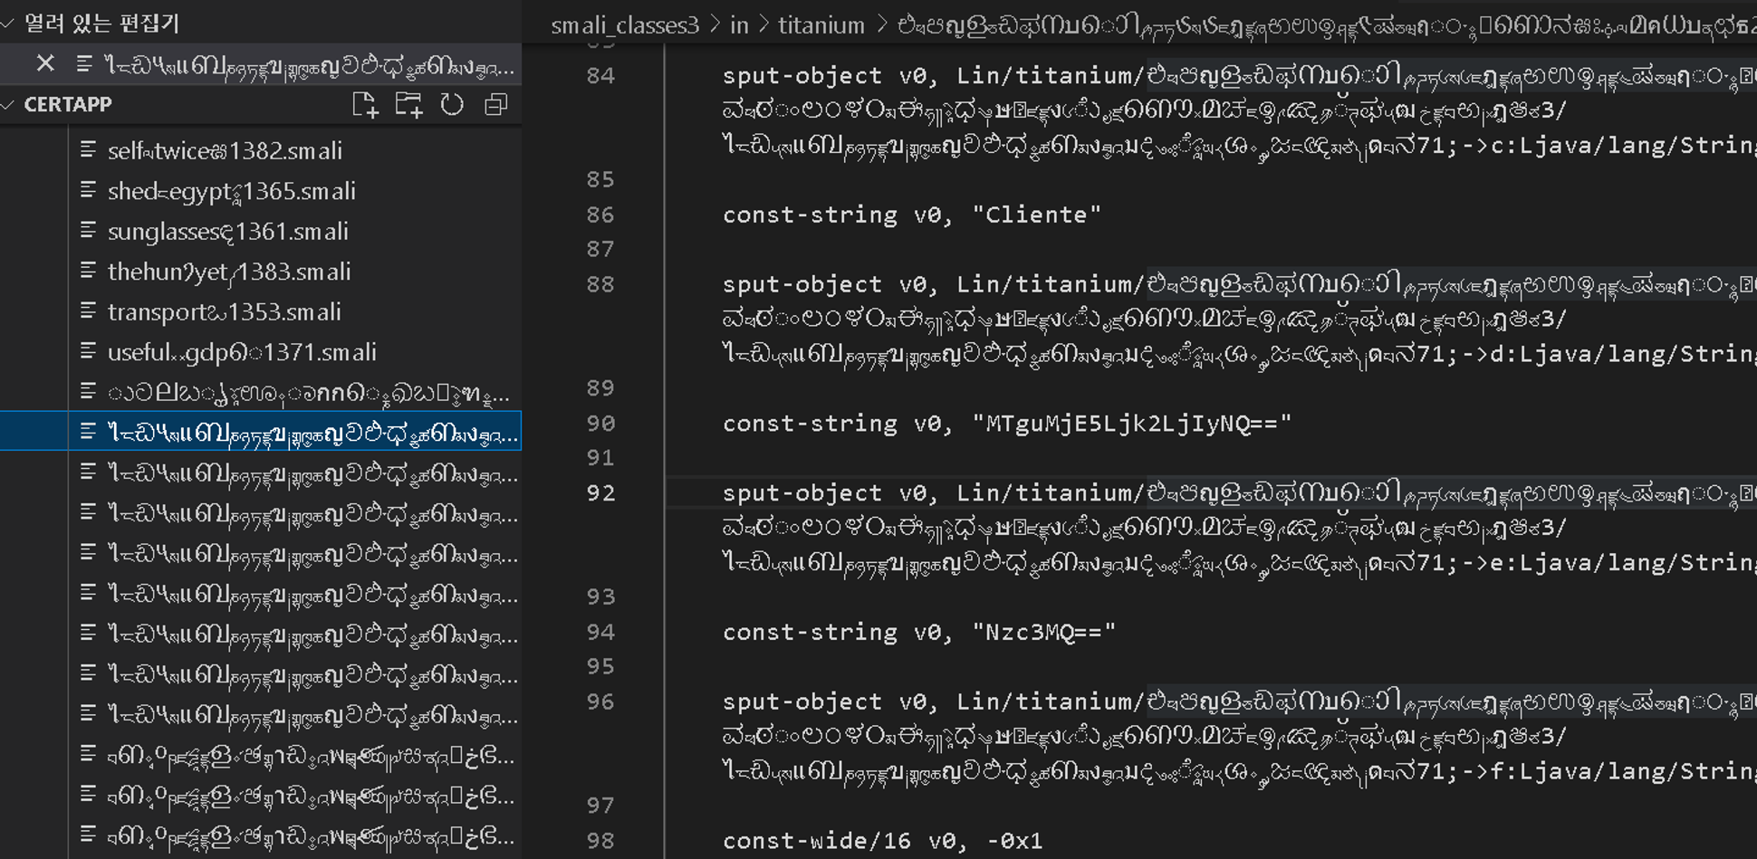Open file useful gdp 1371.smali
Viewport: 1757px width, 859px height.
pyautogui.click(x=242, y=352)
